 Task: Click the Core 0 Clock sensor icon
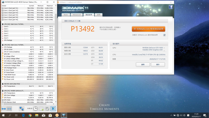click(3, 8)
